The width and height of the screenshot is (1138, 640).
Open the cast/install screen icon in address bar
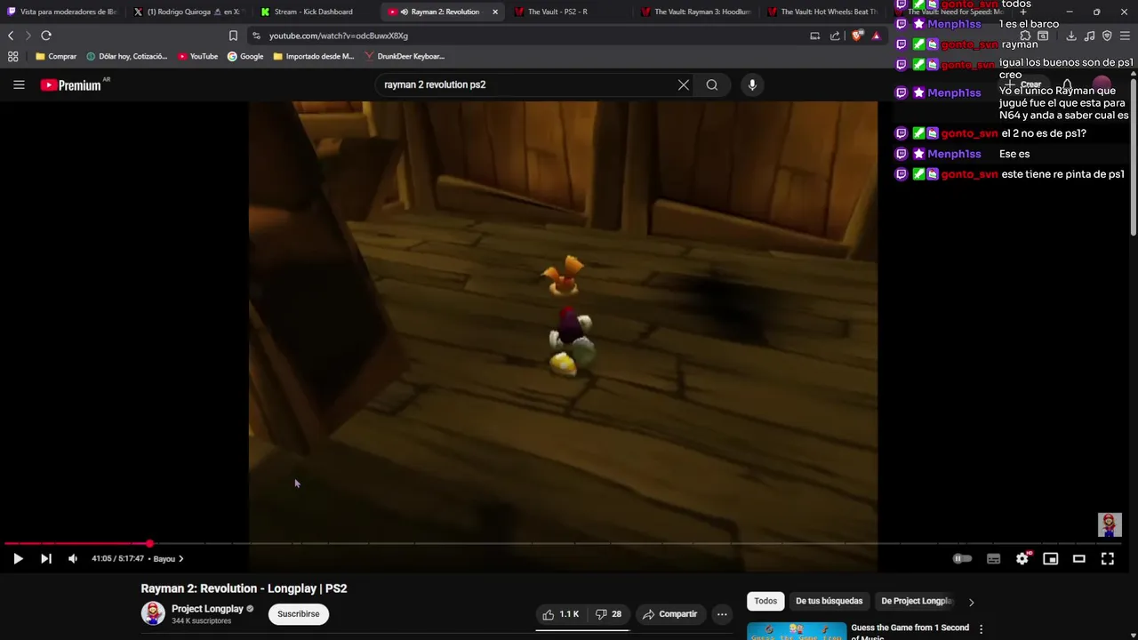(814, 36)
